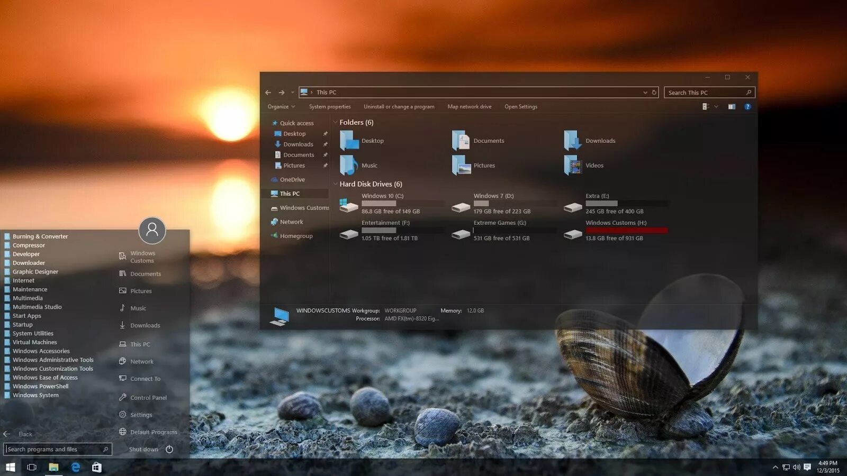Click System properties in the command bar
Screen dimensions: 847x476
pos(330,107)
